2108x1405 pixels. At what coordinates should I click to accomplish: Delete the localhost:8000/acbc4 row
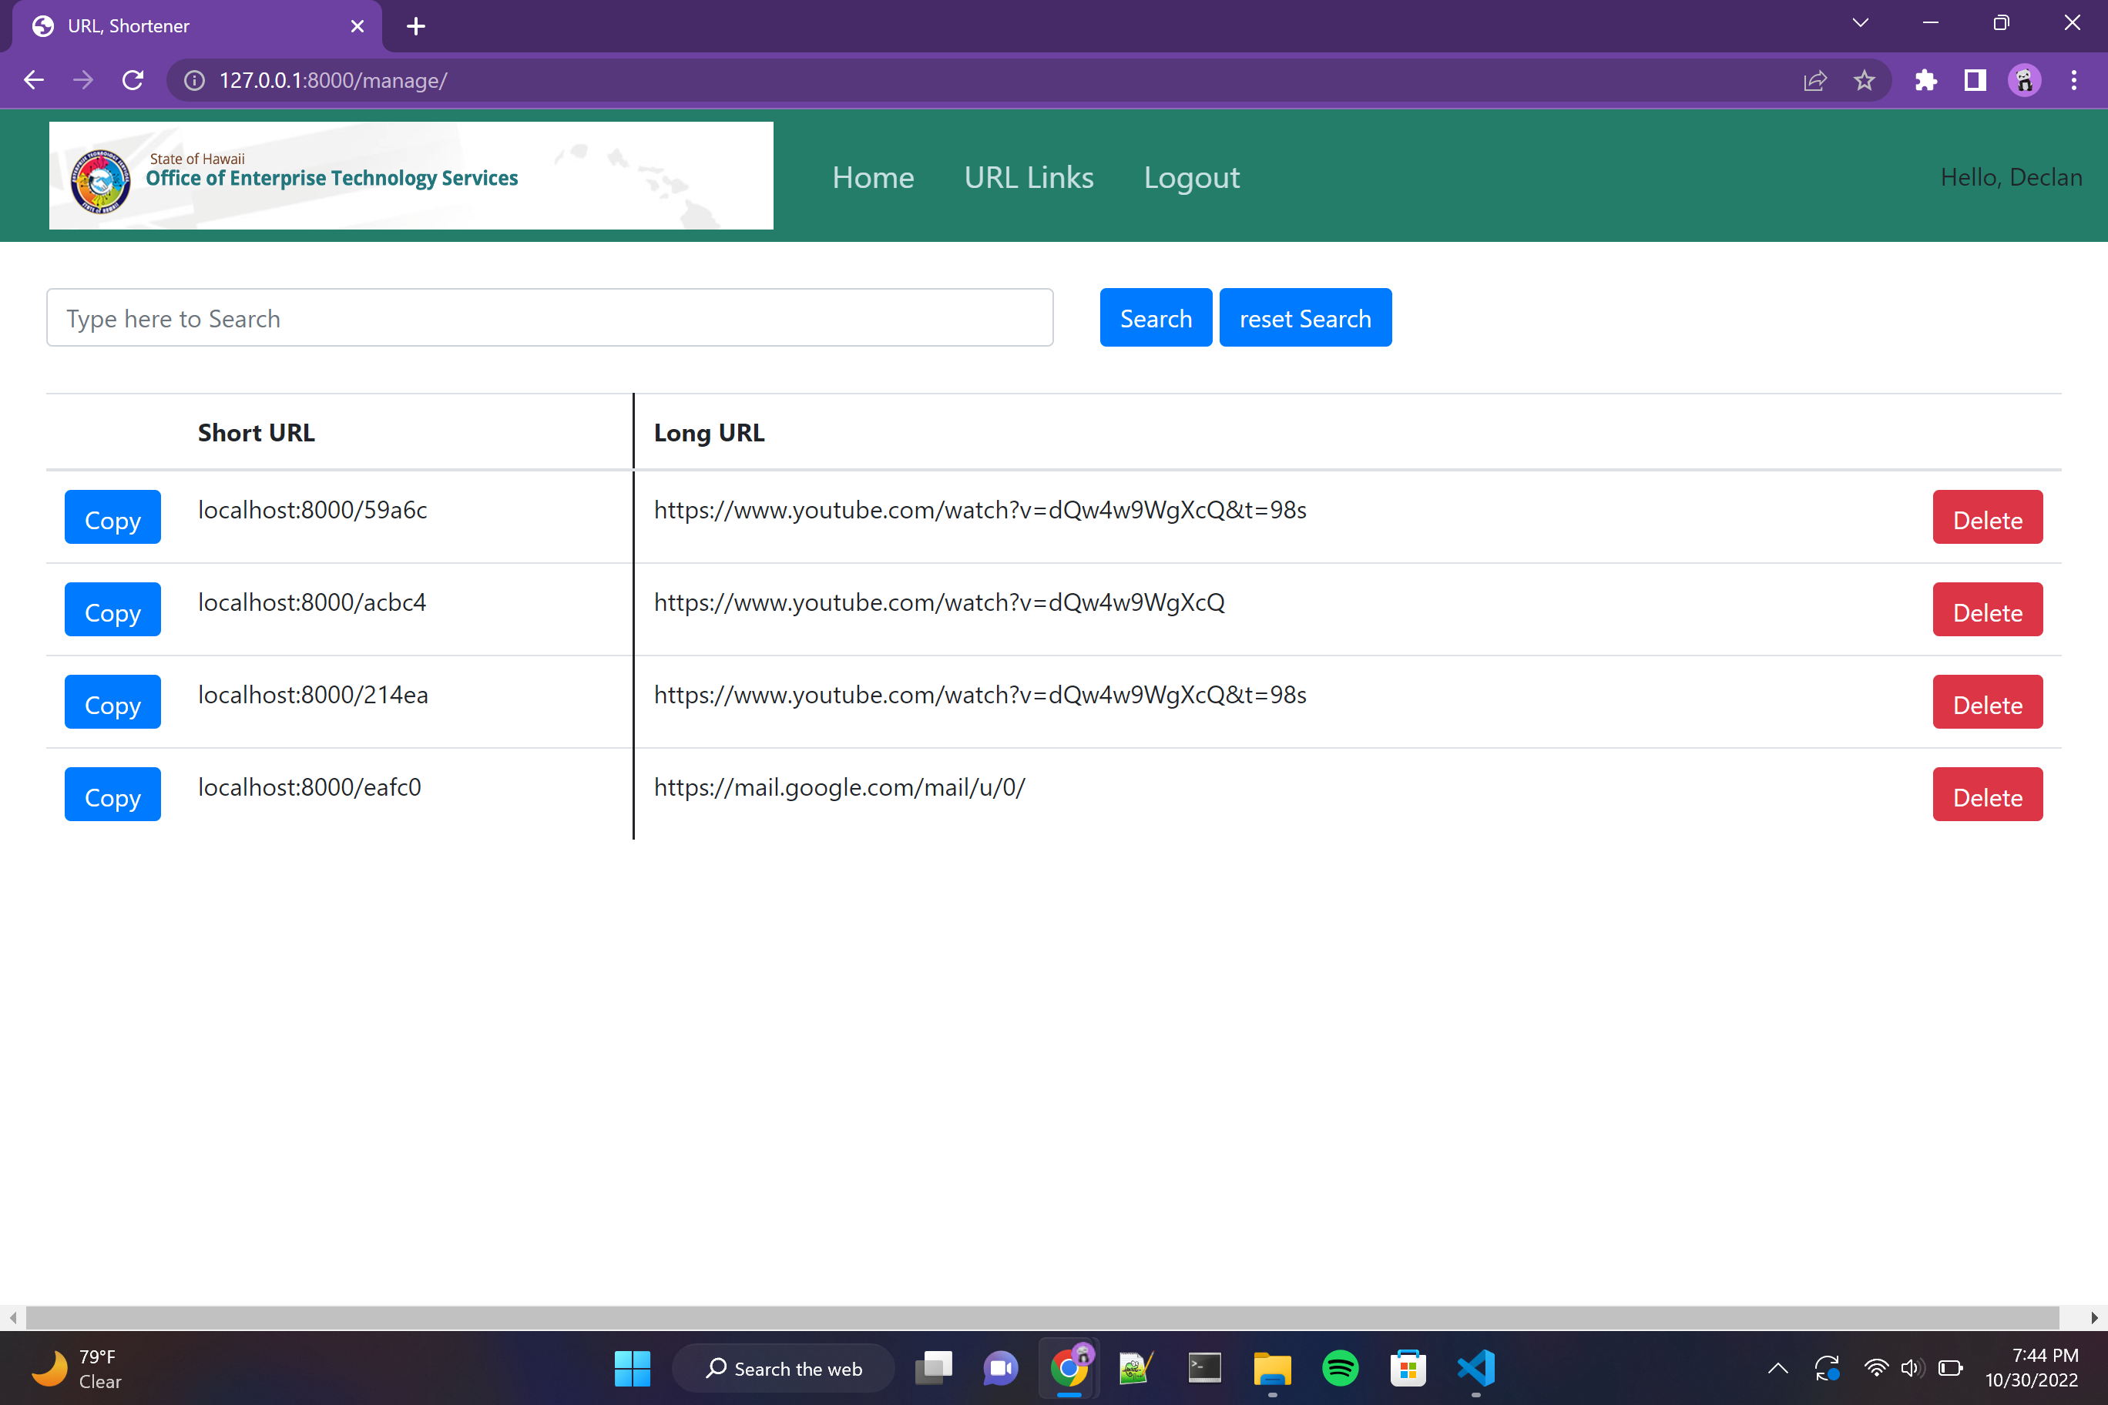pos(1987,609)
